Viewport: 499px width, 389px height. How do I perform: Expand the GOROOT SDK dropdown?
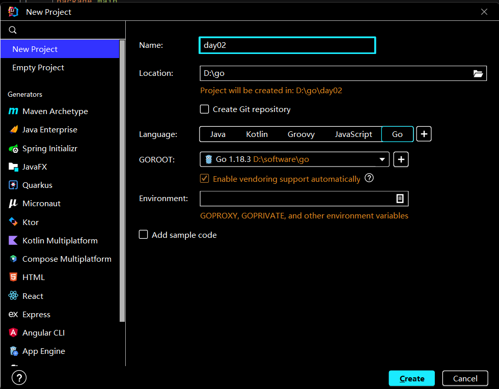(x=382, y=159)
